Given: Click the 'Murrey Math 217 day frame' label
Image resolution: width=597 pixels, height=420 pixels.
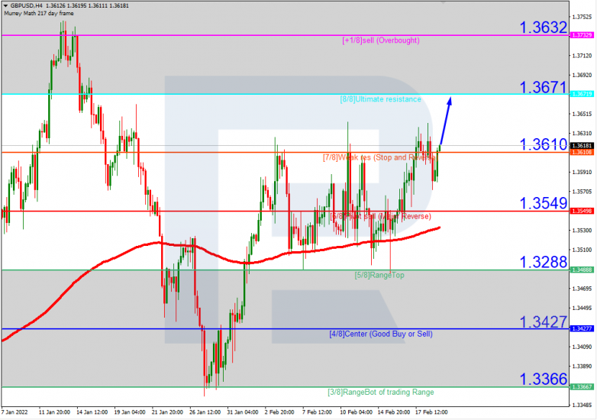Looking at the screenshot, I should click(38, 13).
